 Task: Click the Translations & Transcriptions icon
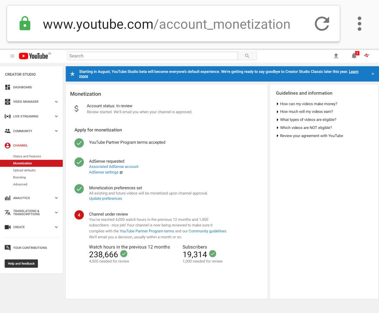7,212
